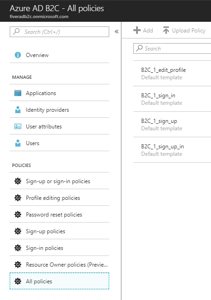Open Password reset policies
The width and height of the screenshot is (211, 300).
(x=59, y=215)
